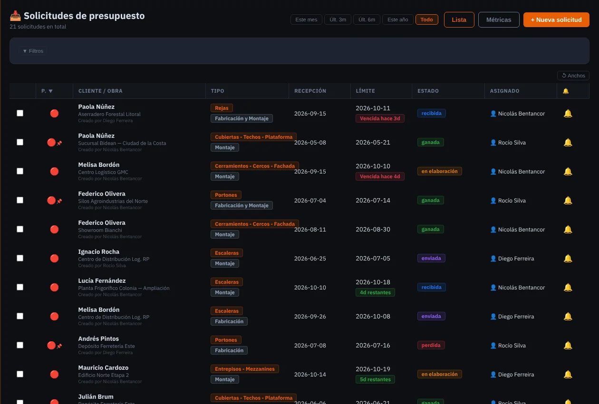The image size is (599, 404).
Task: Click red priority dot for Centro Logístico GMC
Action: [x=54, y=172]
